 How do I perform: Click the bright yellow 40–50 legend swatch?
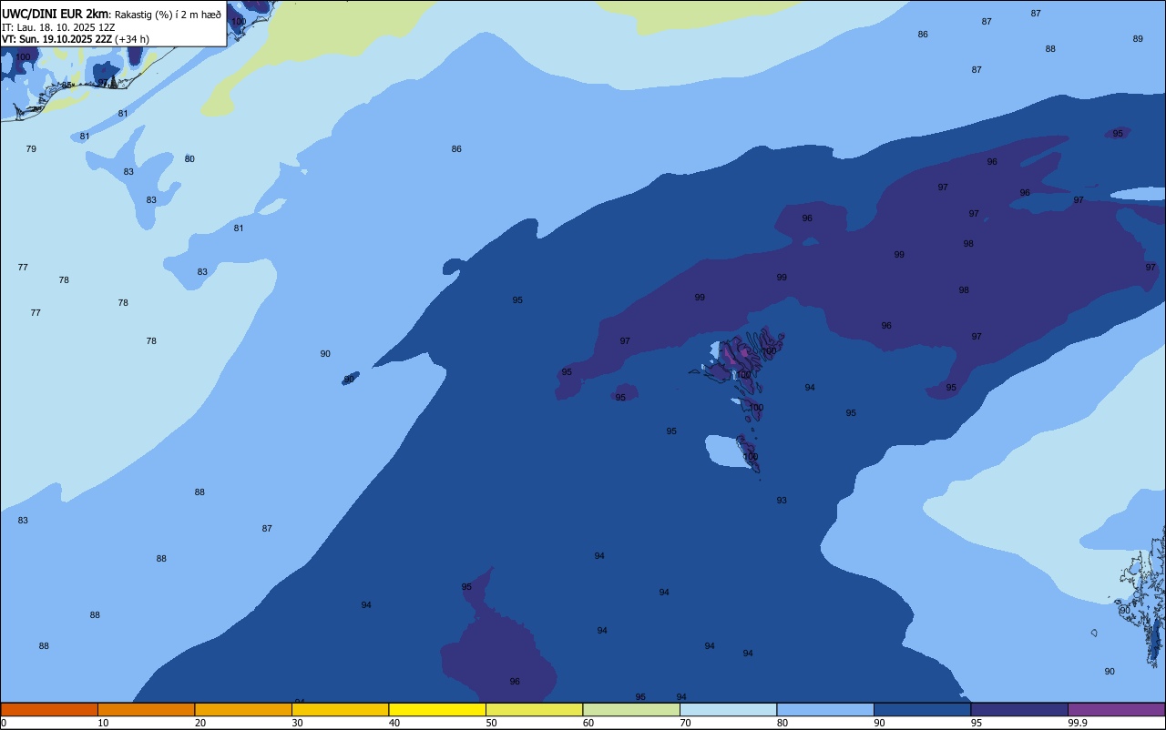(437, 709)
